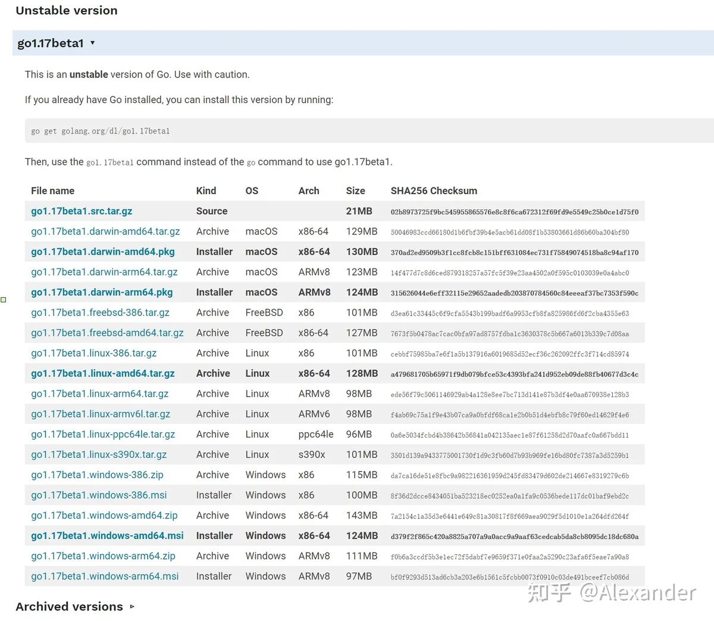Expand the Archived versions section
Viewport: 714px width, 621px height.
(x=75, y=607)
